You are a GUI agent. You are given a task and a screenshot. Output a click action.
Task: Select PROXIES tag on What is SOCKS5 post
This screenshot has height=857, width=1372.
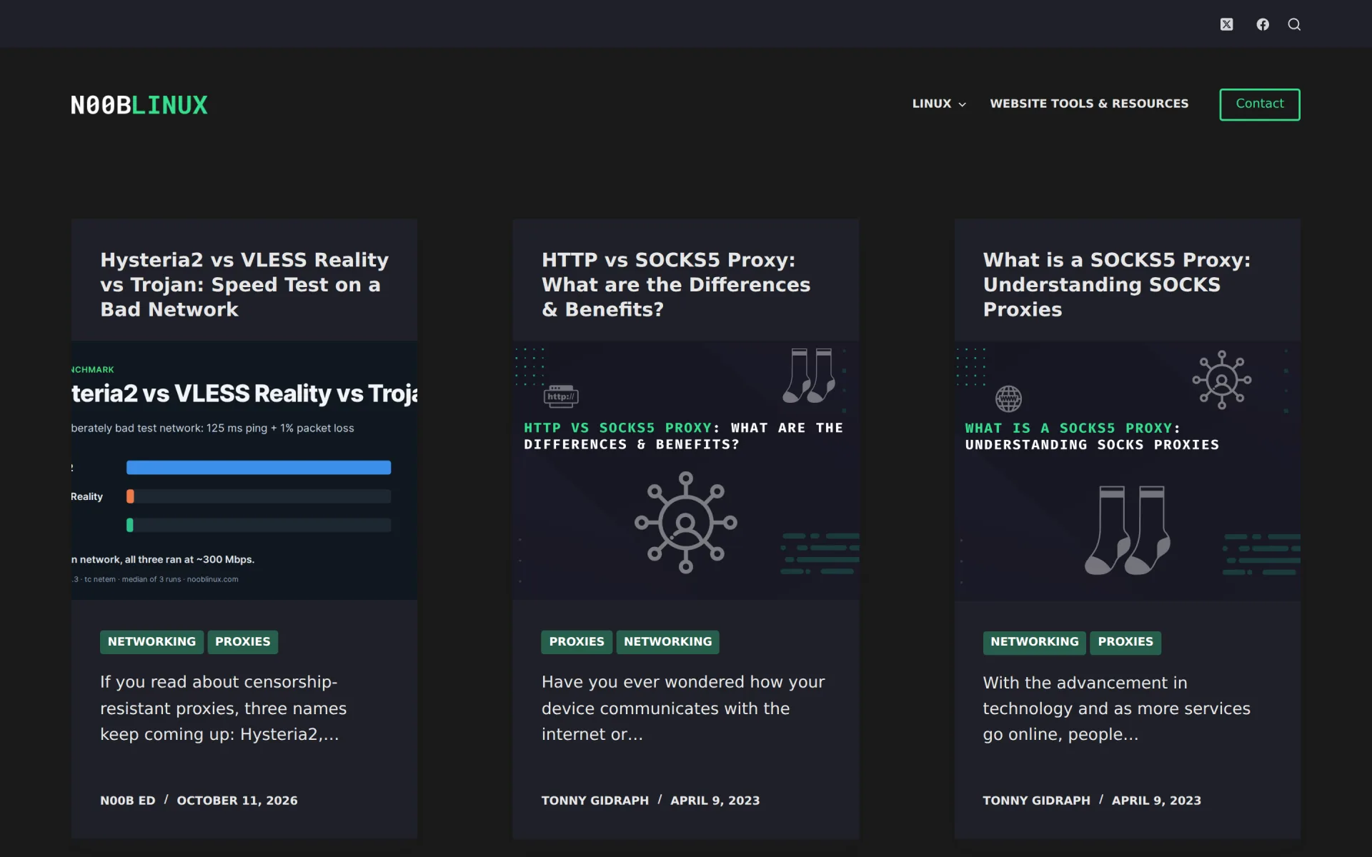1125,641
